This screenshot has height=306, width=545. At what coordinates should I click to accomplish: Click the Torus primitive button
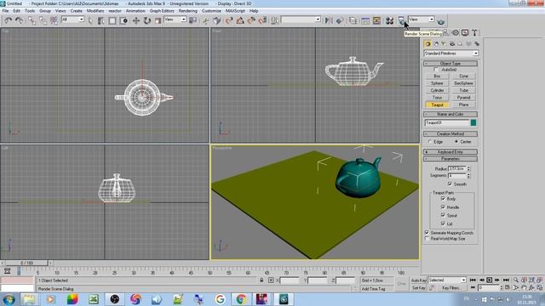tap(437, 98)
